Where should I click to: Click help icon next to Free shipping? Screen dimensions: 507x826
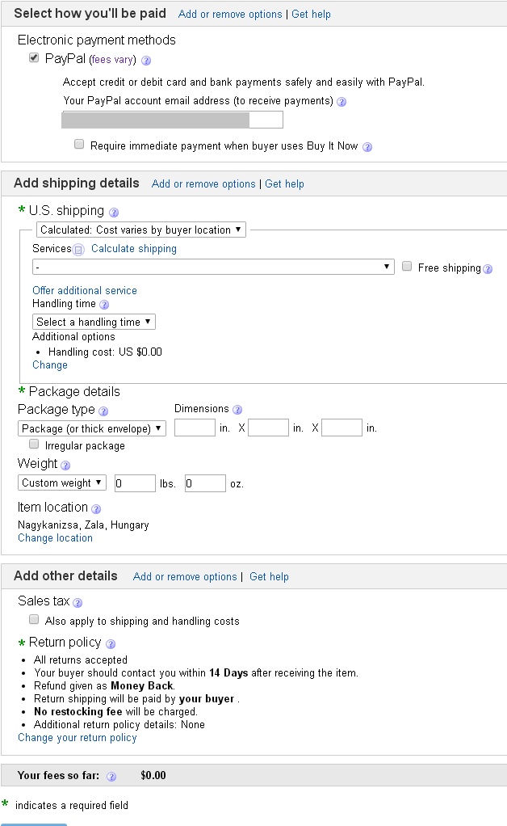(488, 269)
